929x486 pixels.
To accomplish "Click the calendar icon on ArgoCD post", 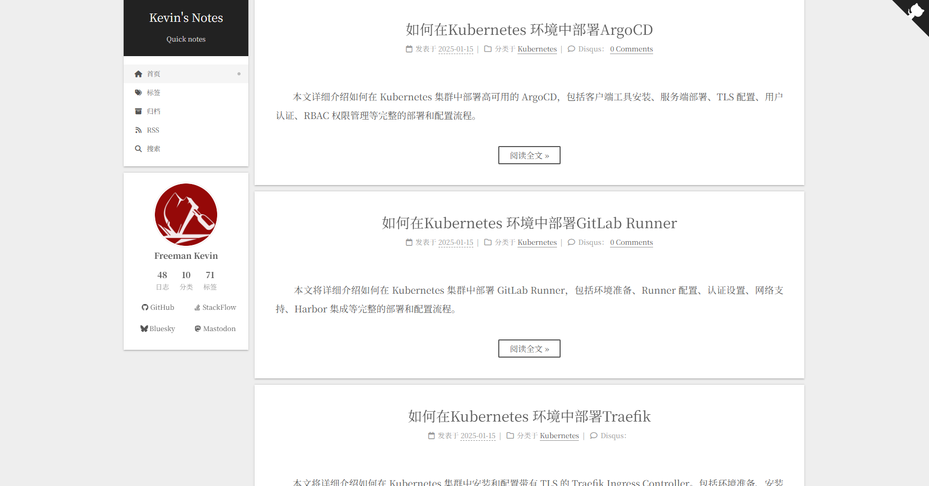I will tap(409, 49).
